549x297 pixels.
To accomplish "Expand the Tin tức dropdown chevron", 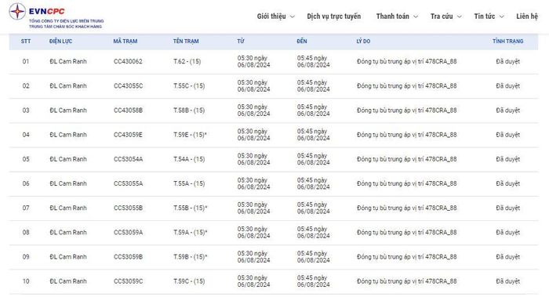I will click(x=501, y=16).
